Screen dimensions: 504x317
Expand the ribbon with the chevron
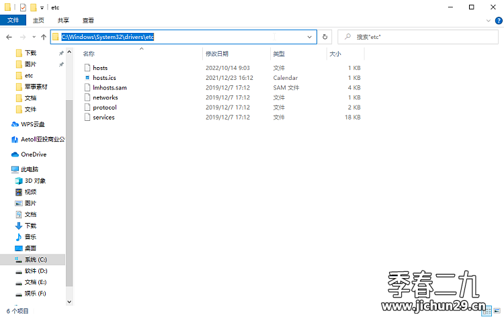[x=489, y=21]
